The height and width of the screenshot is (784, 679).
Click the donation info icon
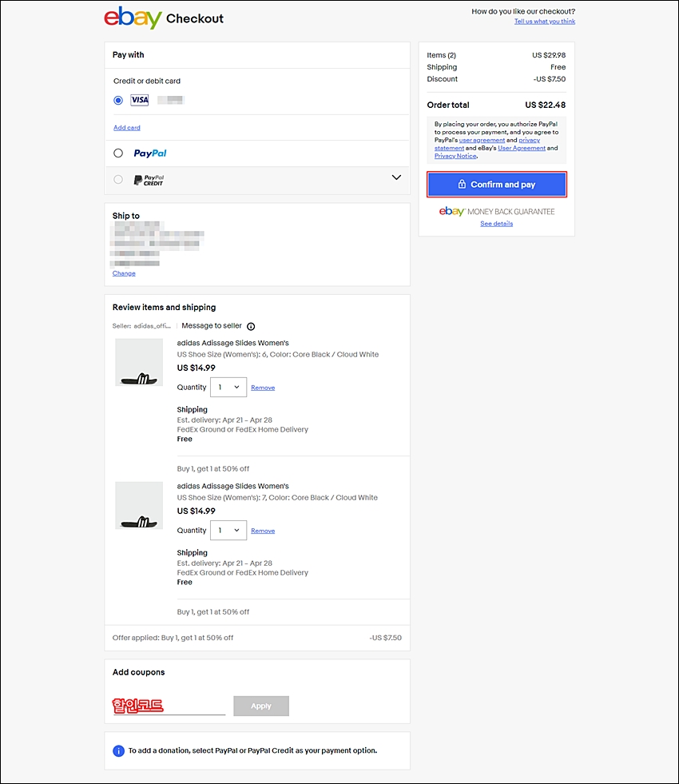click(118, 750)
